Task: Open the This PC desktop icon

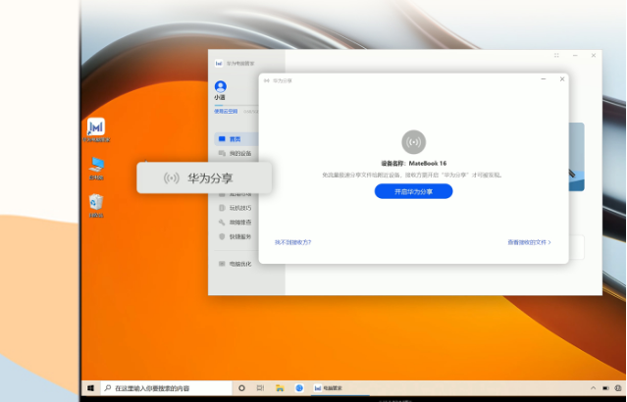Action: pos(96,166)
